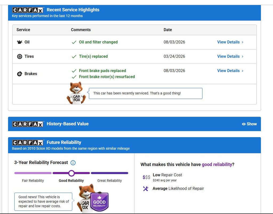Click the chevron arrow after Tires View Details
The image size is (273, 214).
(x=243, y=57)
